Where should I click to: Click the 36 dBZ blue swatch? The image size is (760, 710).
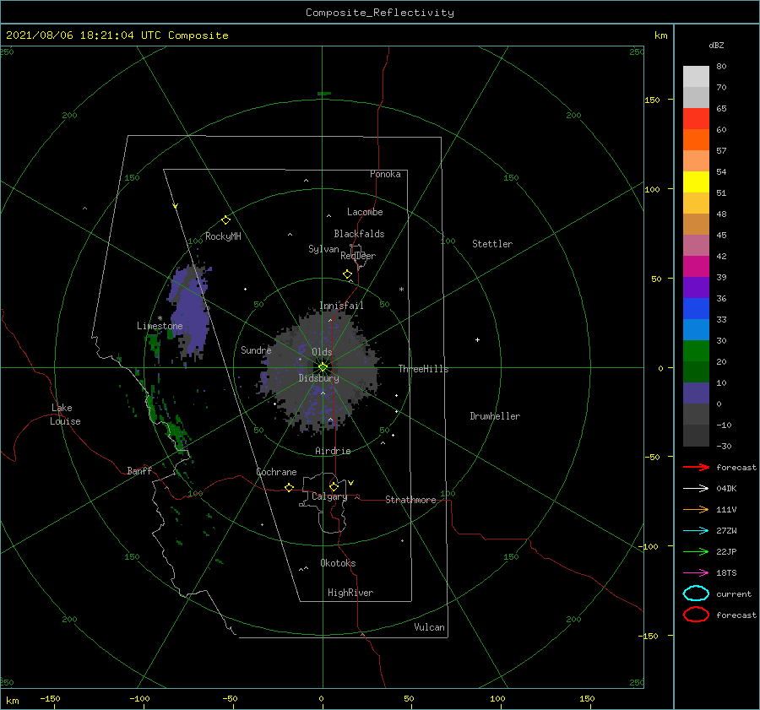pyautogui.click(x=696, y=308)
